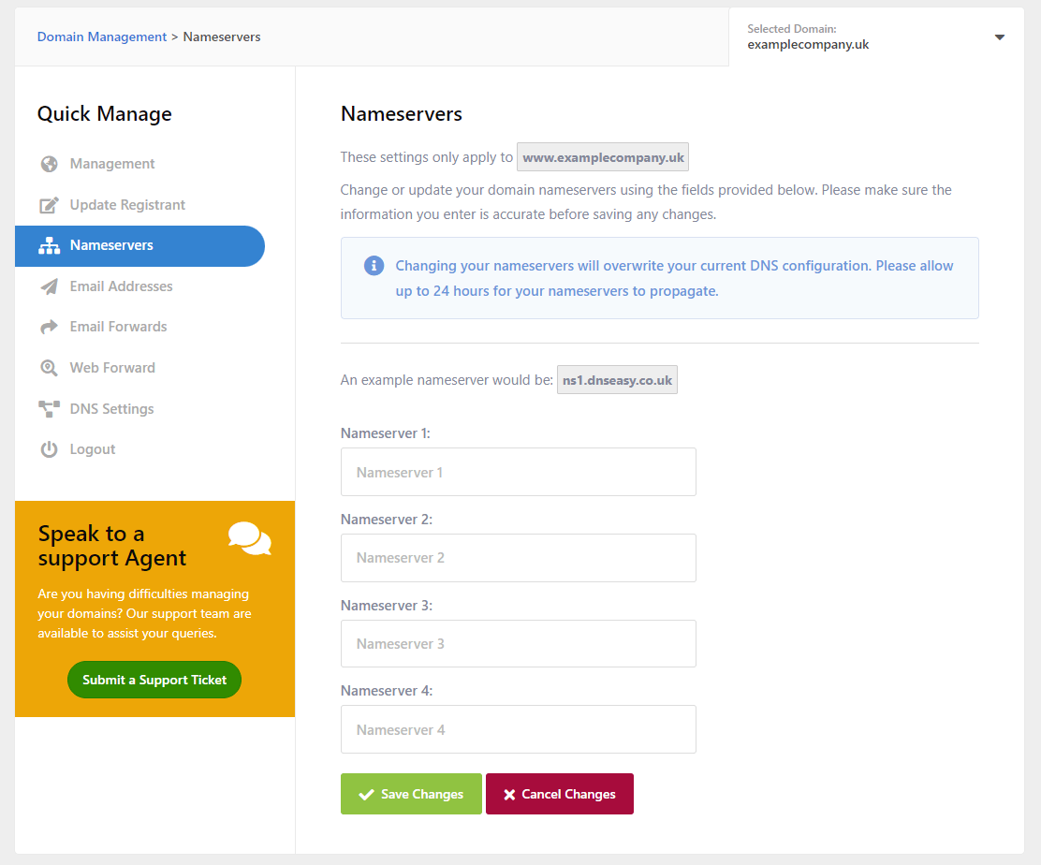Click Cancel Changes button
The image size is (1041, 865).
pyautogui.click(x=560, y=794)
